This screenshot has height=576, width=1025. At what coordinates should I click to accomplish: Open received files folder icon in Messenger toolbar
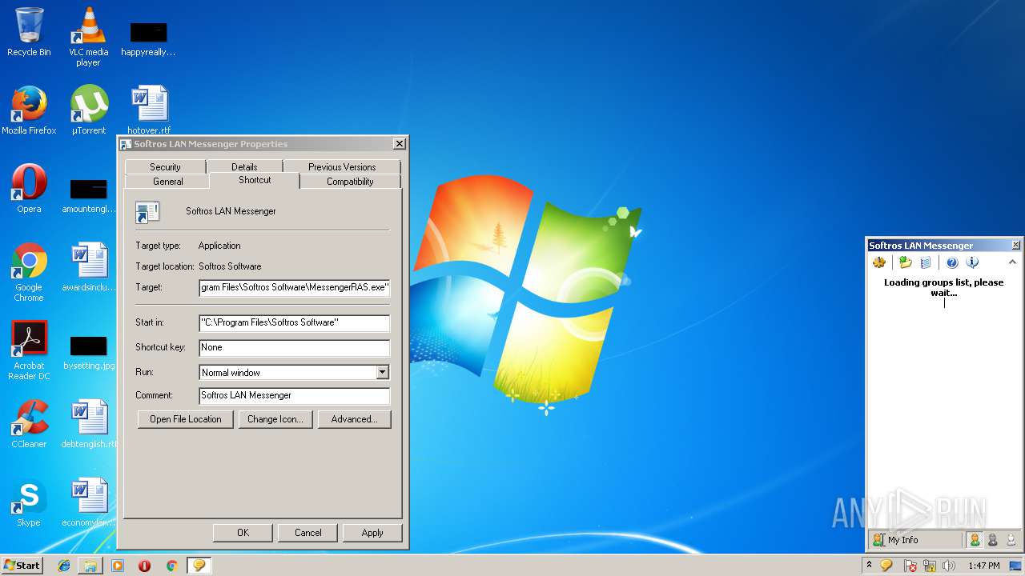(x=906, y=262)
